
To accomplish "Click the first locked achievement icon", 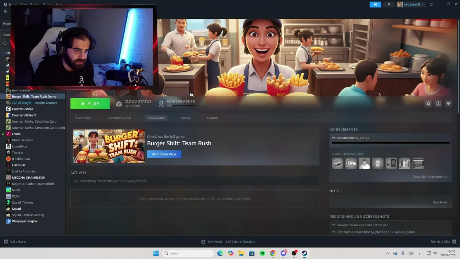I will click(x=337, y=163).
